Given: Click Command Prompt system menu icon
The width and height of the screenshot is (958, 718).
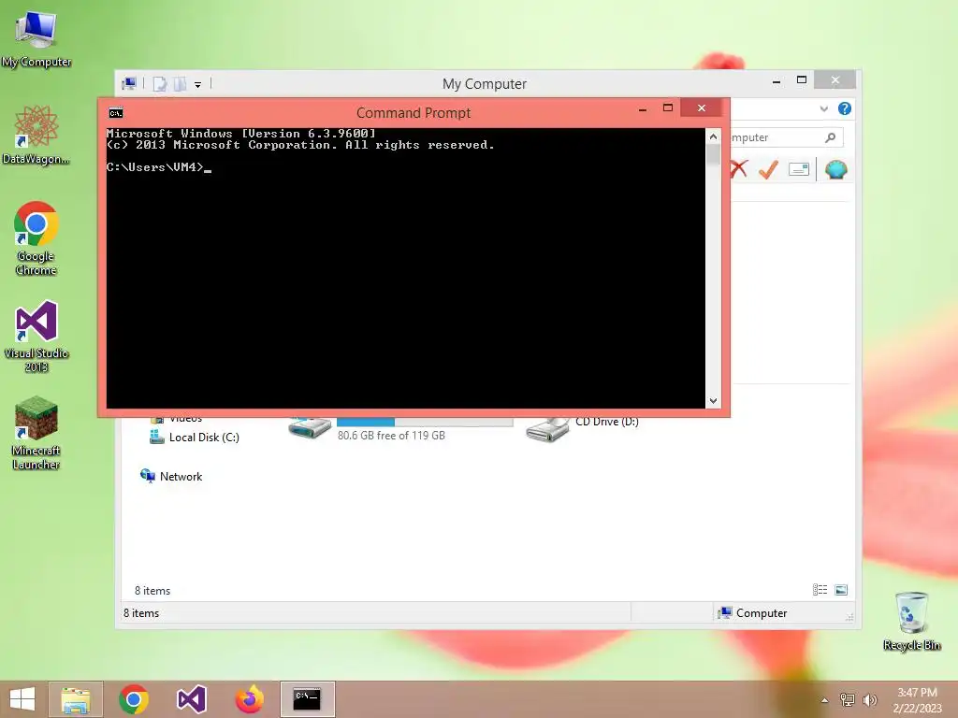Looking at the screenshot, I should pos(116,113).
